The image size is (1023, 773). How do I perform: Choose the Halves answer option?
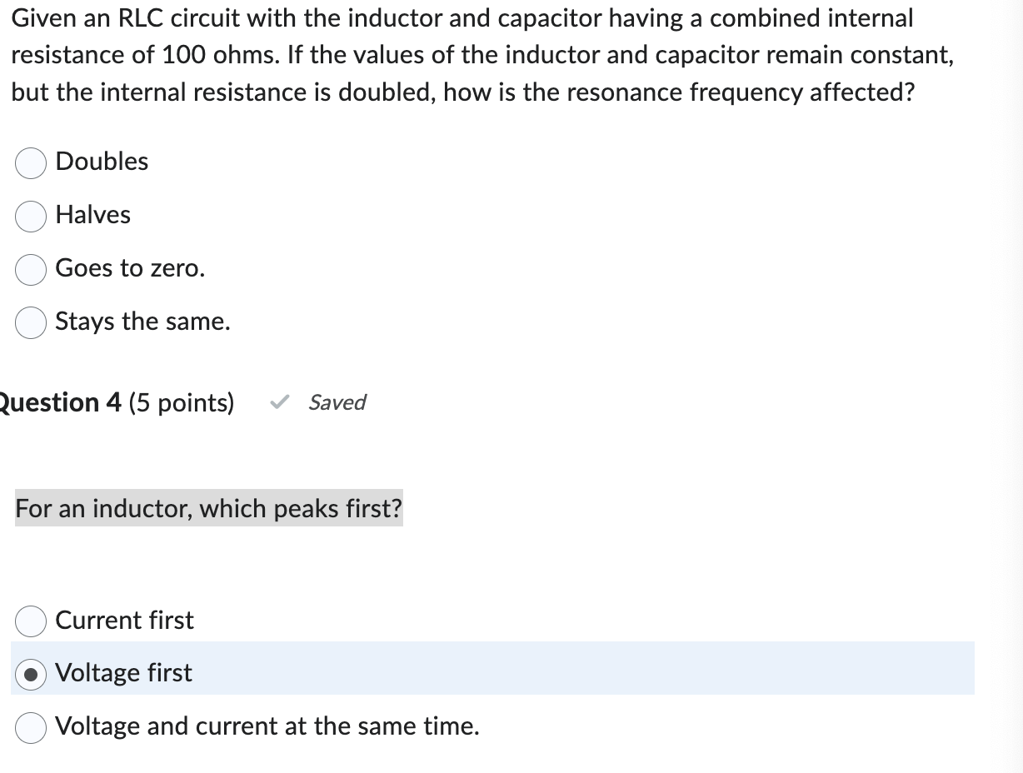pyautogui.click(x=92, y=215)
